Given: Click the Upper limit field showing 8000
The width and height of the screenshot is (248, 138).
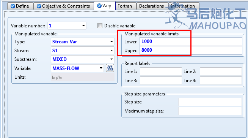Looking at the screenshot, I should click(x=191, y=50).
